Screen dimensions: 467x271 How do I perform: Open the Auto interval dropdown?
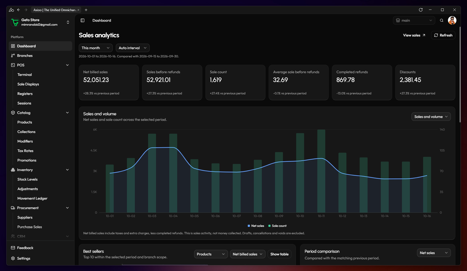tap(133, 48)
